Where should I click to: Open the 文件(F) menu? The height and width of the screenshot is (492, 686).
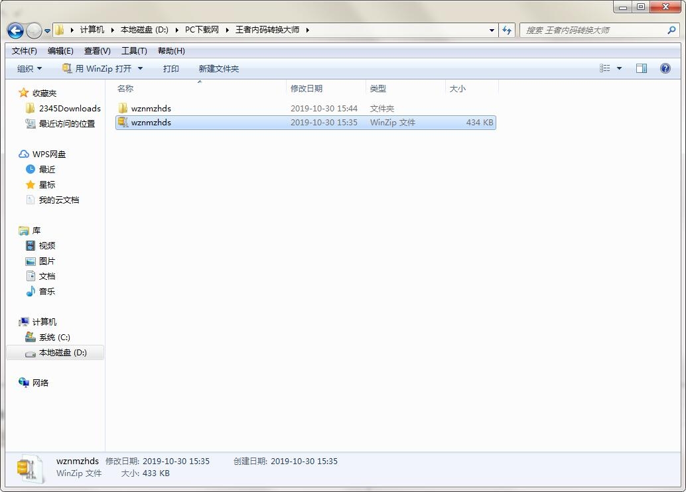tap(24, 51)
